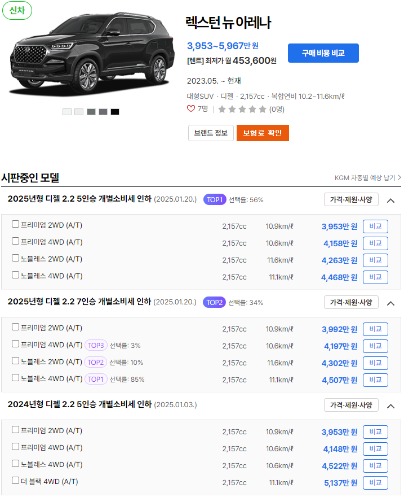Viewport: 404px width, 497px height.
Task: Click 비교 for 4,158만원 trim
Action: point(375,243)
